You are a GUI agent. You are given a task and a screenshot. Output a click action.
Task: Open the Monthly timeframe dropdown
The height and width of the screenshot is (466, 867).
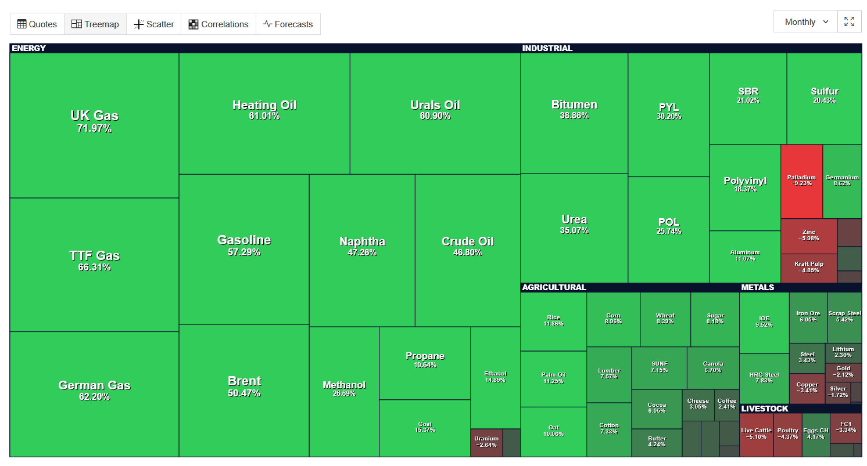806,22
